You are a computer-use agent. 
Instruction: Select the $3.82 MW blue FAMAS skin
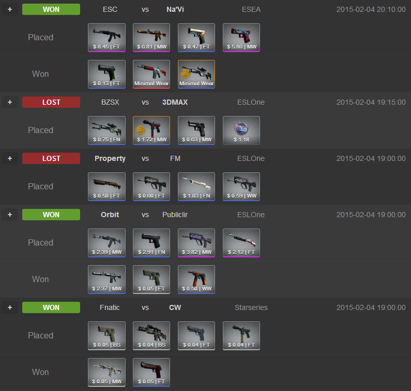pyautogui.click(x=196, y=243)
